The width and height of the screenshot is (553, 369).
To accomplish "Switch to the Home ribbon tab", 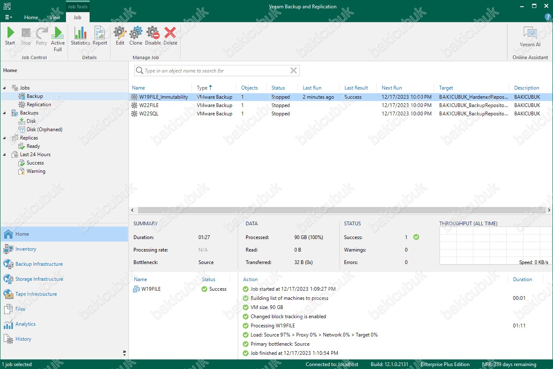I will point(31,17).
